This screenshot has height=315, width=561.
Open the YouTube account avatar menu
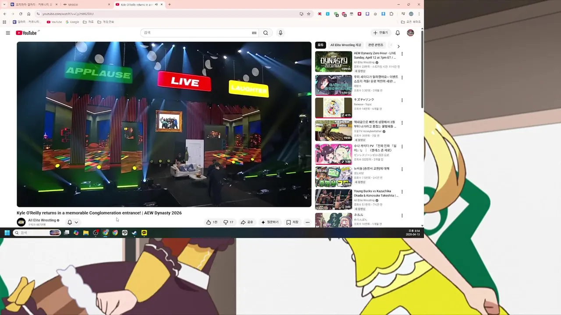point(410,33)
